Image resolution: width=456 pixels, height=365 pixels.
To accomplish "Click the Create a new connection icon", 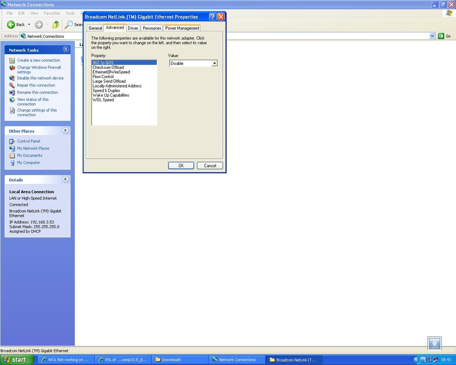I will pyautogui.click(x=12, y=60).
